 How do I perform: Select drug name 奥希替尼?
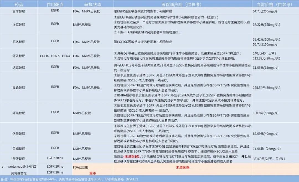19,88
